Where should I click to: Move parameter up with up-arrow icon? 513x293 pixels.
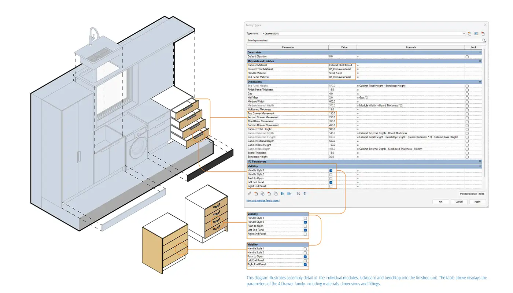pyautogui.click(x=282, y=193)
